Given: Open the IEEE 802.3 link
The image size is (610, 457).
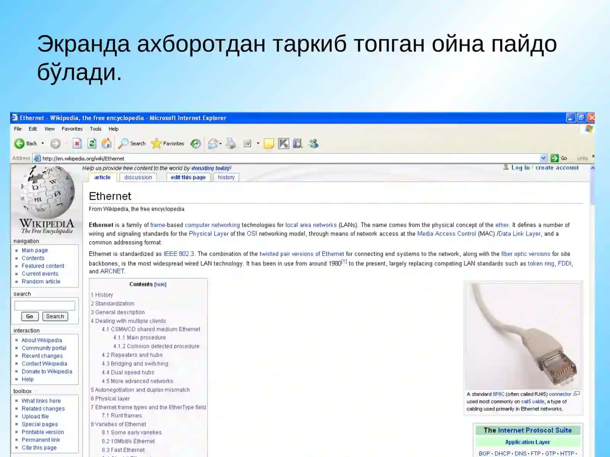Looking at the screenshot, I should click(x=179, y=254).
